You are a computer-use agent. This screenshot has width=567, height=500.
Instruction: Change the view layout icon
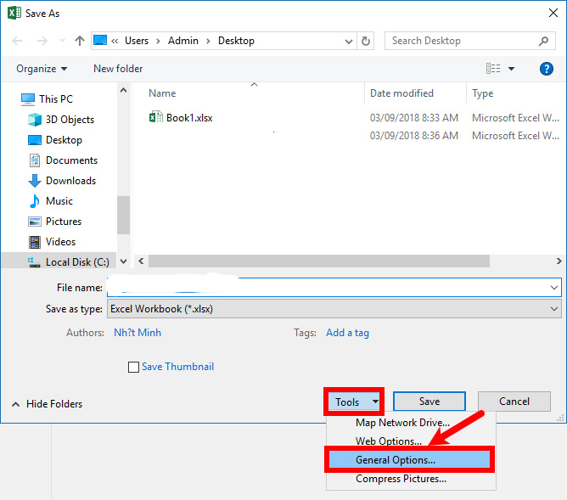coord(493,68)
